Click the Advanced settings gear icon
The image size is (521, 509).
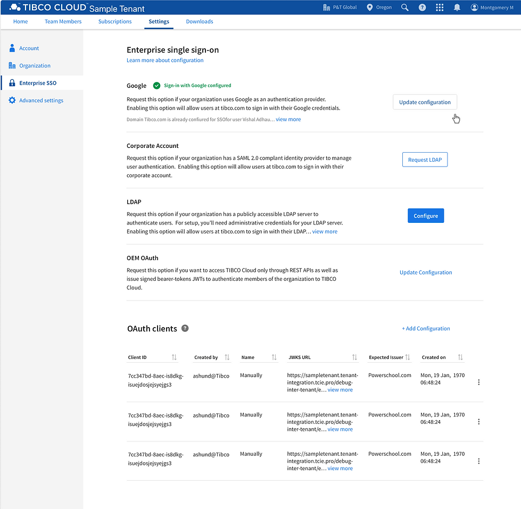coord(12,101)
